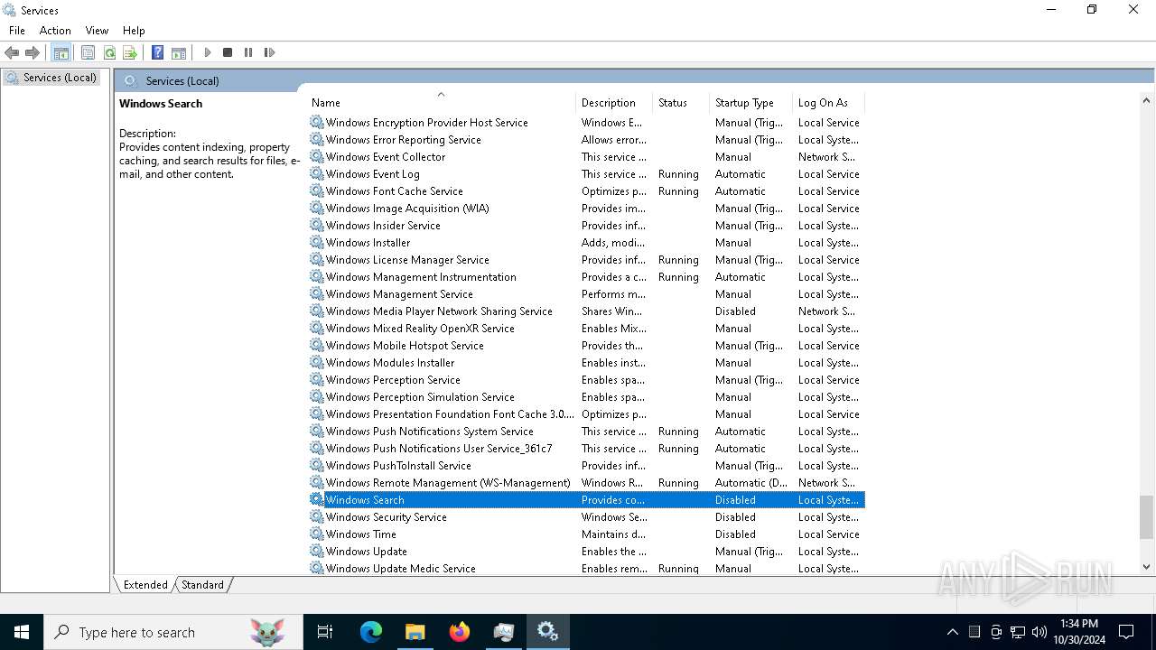Select Windows Font Cache Service row
The height and width of the screenshot is (650, 1156).
586,191
